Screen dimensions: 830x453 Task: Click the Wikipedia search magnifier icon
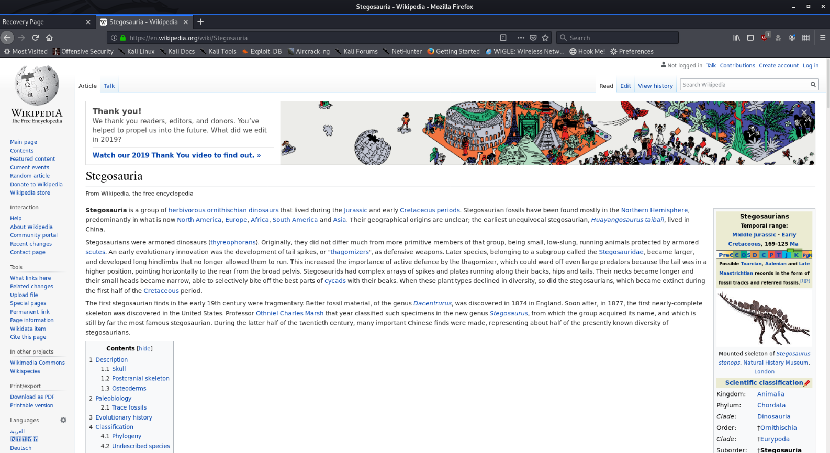tap(813, 85)
